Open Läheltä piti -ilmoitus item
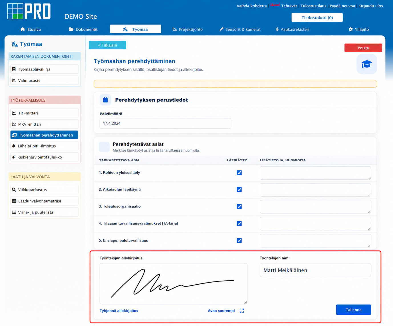 [x=44, y=146]
